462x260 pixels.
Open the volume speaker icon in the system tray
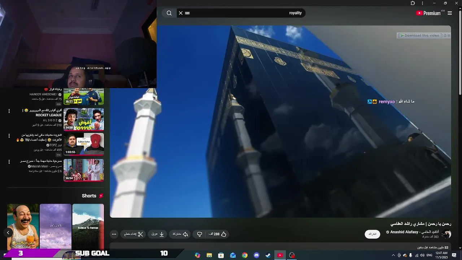422,255
